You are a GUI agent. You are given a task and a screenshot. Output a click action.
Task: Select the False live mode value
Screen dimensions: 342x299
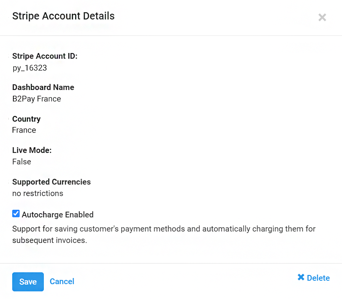pyautogui.click(x=22, y=162)
